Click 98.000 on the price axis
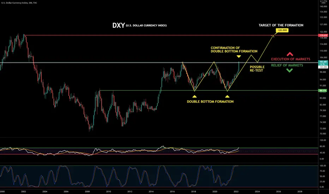 (x=323, y=72)
